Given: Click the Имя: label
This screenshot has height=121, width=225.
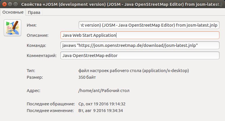Looking at the screenshot, I should [32, 25].
